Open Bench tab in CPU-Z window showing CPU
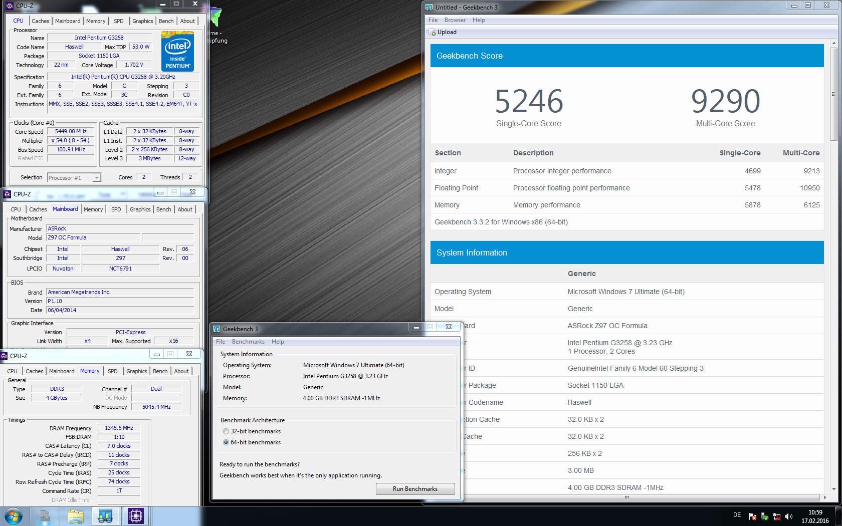This screenshot has height=526, width=842. pyautogui.click(x=166, y=21)
